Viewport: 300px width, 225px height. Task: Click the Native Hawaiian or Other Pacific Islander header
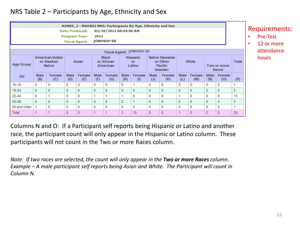(162, 64)
